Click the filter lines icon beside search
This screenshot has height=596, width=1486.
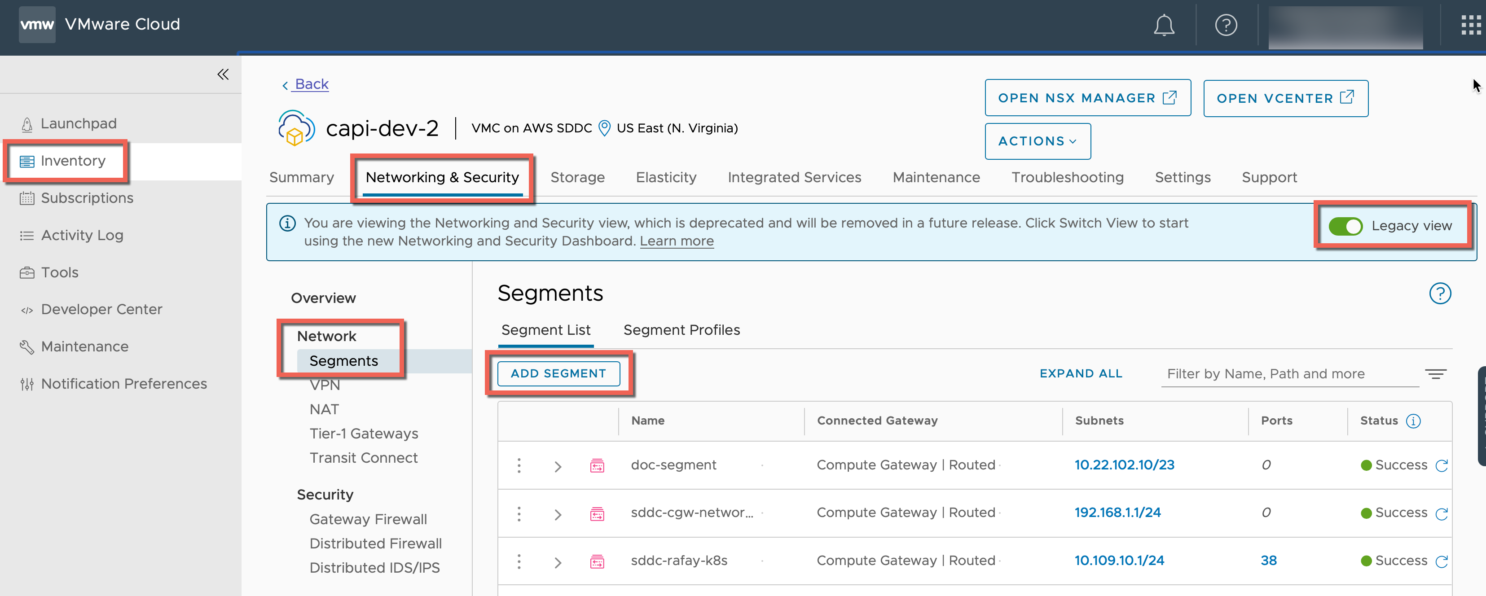pos(1435,374)
